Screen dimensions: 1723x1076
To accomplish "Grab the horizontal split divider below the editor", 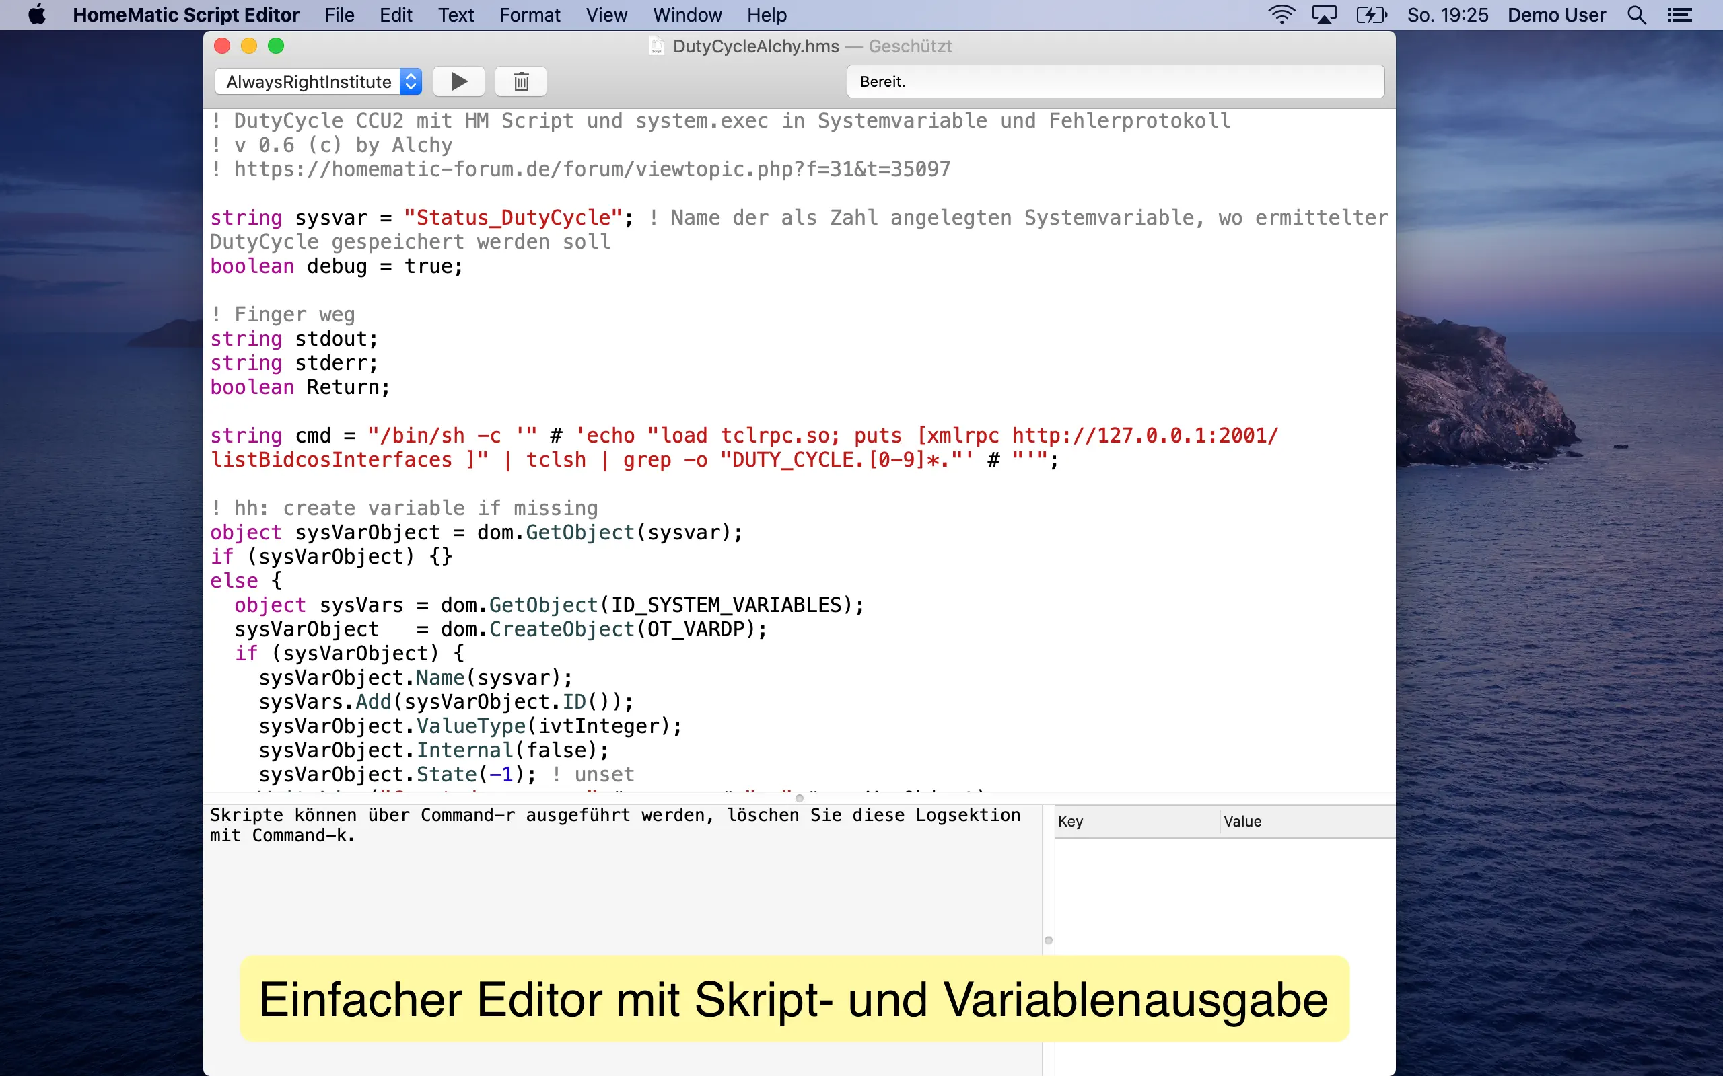I will (799, 798).
